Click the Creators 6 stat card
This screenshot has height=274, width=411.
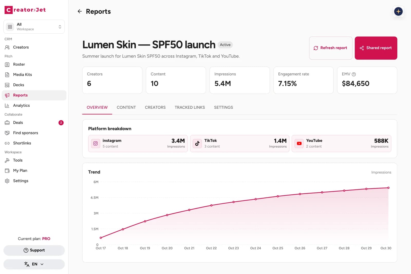click(x=112, y=80)
